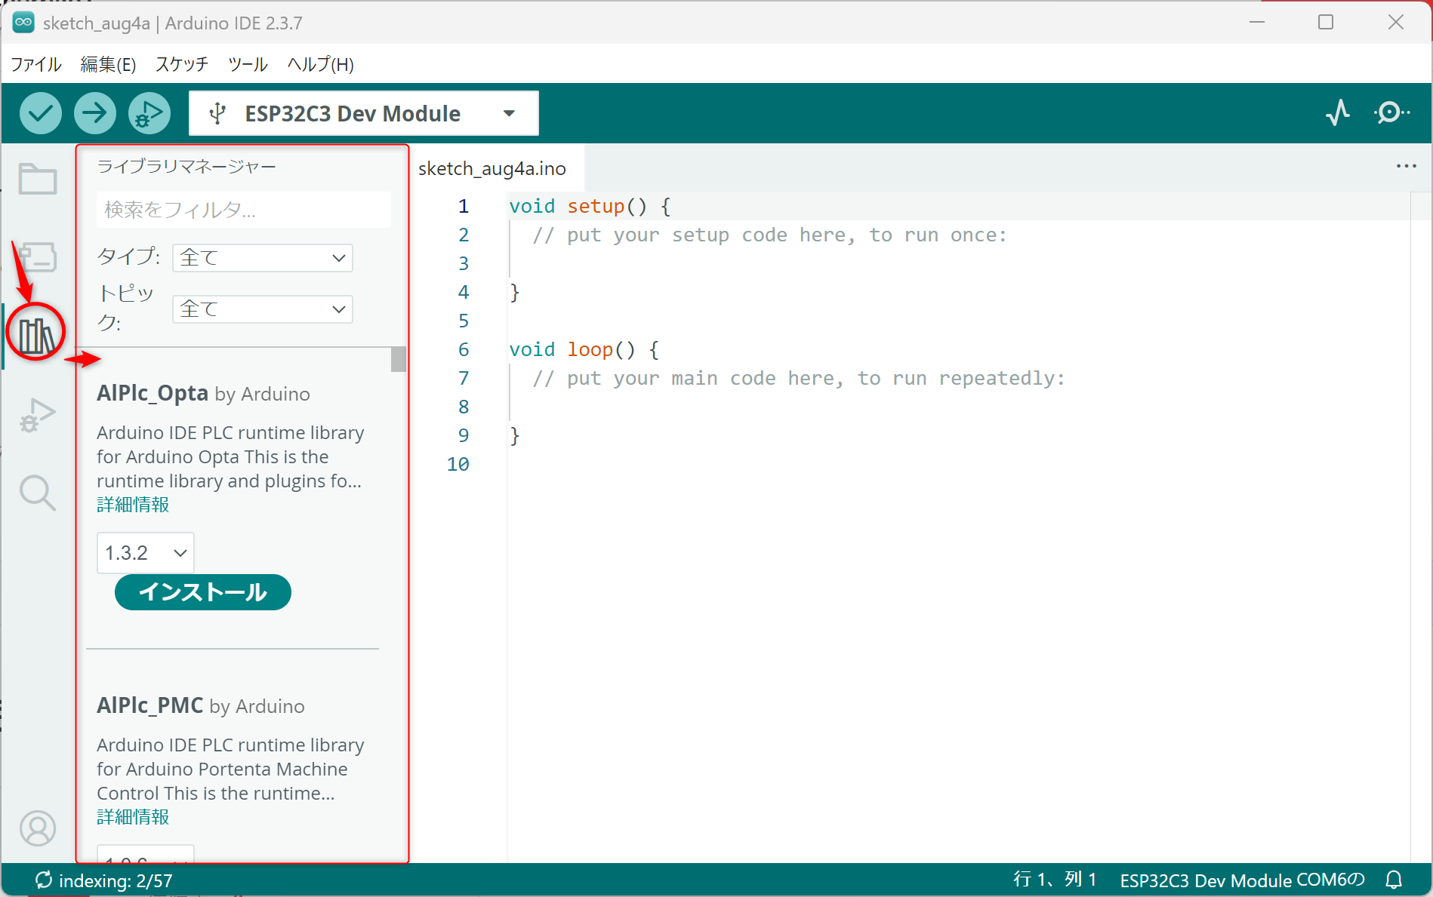The width and height of the screenshot is (1433, 897).
Task: Toggle the Library Manager sidebar icon
Action: (x=36, y=335)
